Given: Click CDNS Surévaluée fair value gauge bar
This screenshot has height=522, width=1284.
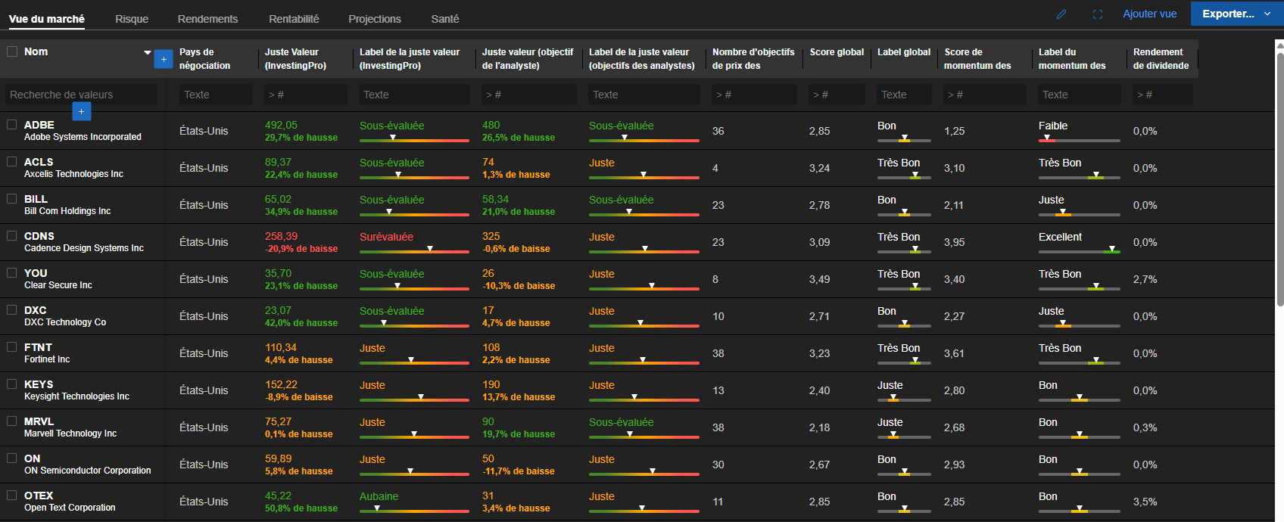Looking at the screenshot, I should pyautogui.click(x=414, y=251).
